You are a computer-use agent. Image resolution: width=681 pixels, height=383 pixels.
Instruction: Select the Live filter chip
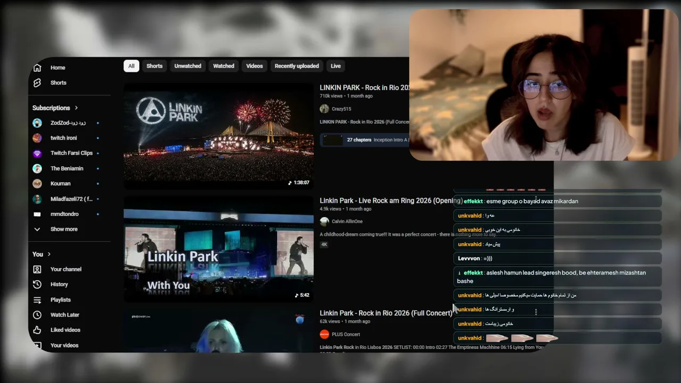(336, 66)
